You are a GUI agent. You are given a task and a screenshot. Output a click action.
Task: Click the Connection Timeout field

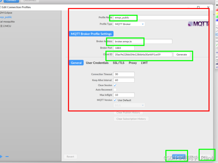(124, 74)
